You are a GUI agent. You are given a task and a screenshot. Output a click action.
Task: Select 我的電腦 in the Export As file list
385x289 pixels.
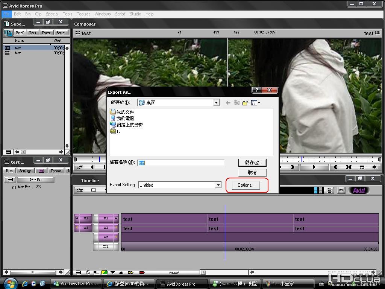tap(122, 118)
